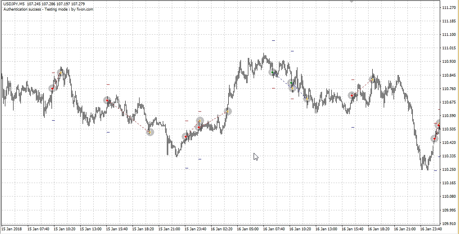Select the 110.845 price axis label
This screenshot has height=234, width=459.
[x=449, y=75]
